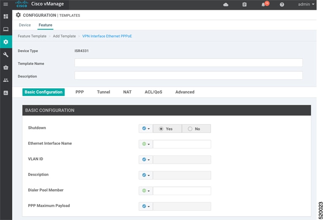This screenshot has height=220, width=323.
Task: Select No for Shutdown
Action: pos(196,129)
